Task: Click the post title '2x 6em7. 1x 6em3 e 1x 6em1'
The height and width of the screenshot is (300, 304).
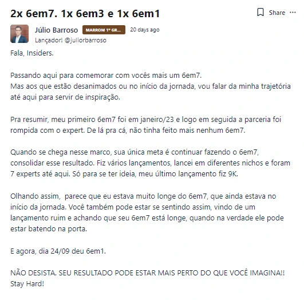Action: (85, 14)
